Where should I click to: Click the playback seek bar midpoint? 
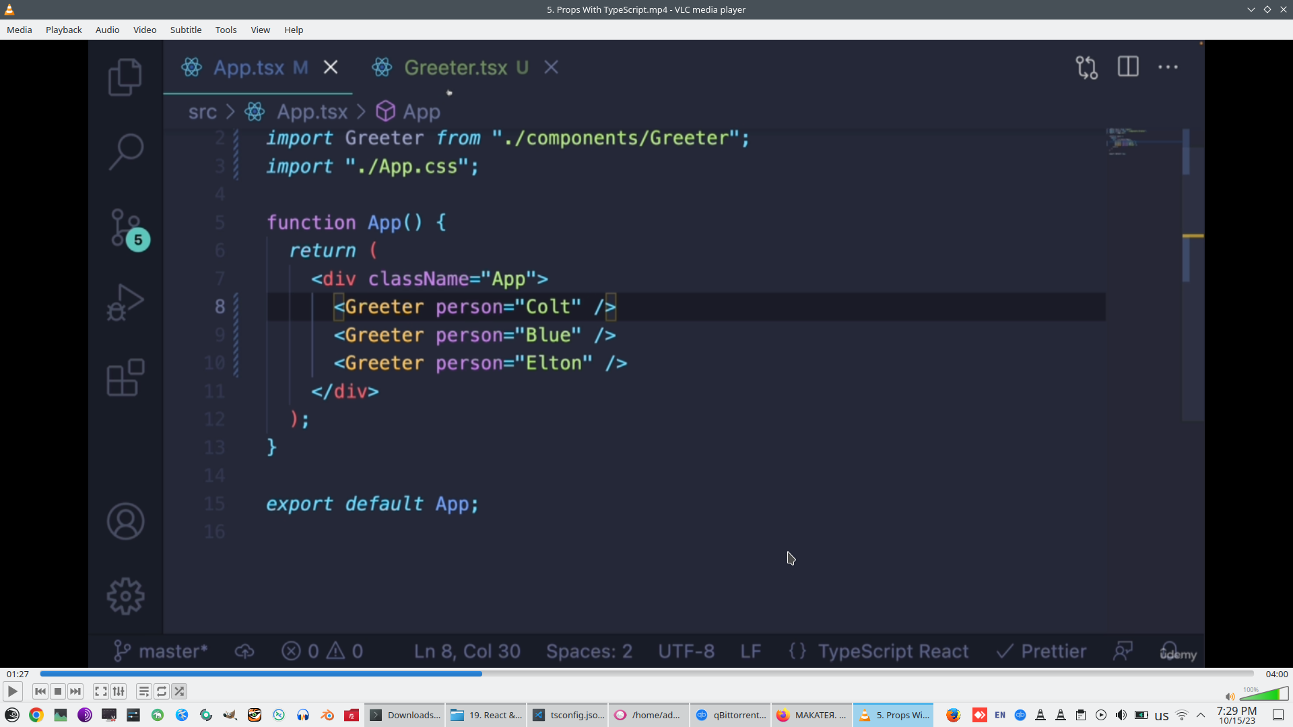click(x=646, y=674)
